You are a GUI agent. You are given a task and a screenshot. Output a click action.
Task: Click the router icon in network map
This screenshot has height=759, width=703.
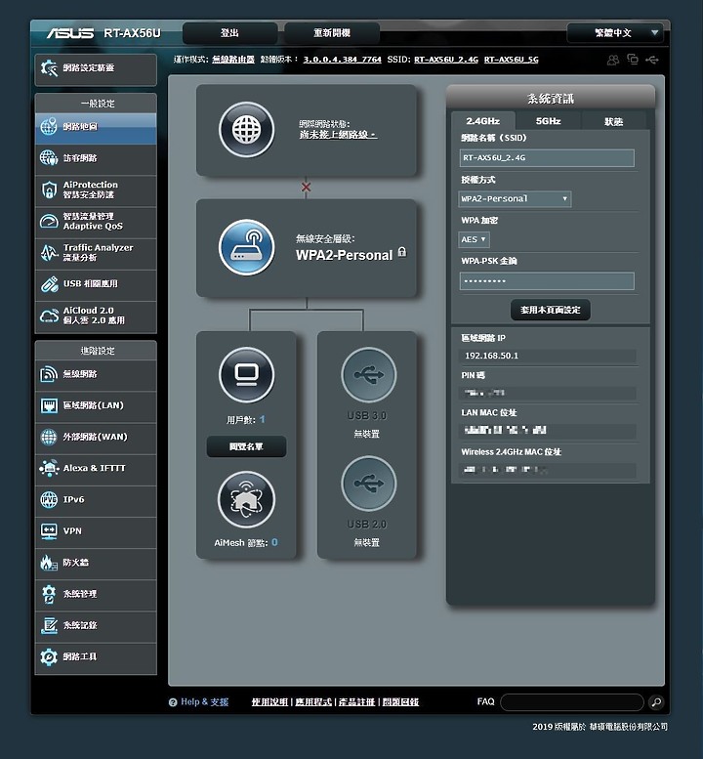(246, 247)
